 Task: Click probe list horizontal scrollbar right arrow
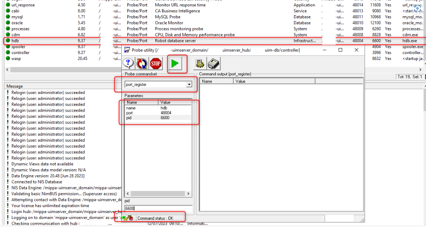(420, 70)
